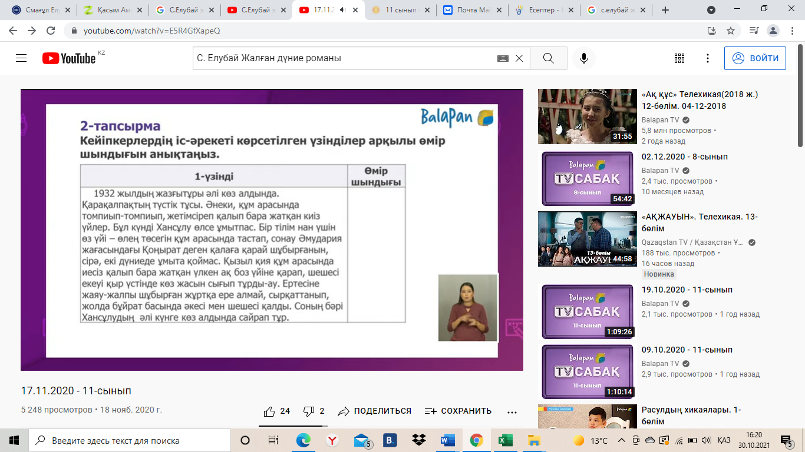805x452 pixels.
Task: Switch to the Қасым Аманжолов tab
Action: click(112, 10)
